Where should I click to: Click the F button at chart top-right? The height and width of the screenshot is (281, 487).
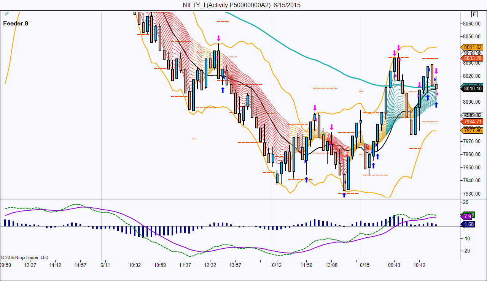click(x=474, y=14)
